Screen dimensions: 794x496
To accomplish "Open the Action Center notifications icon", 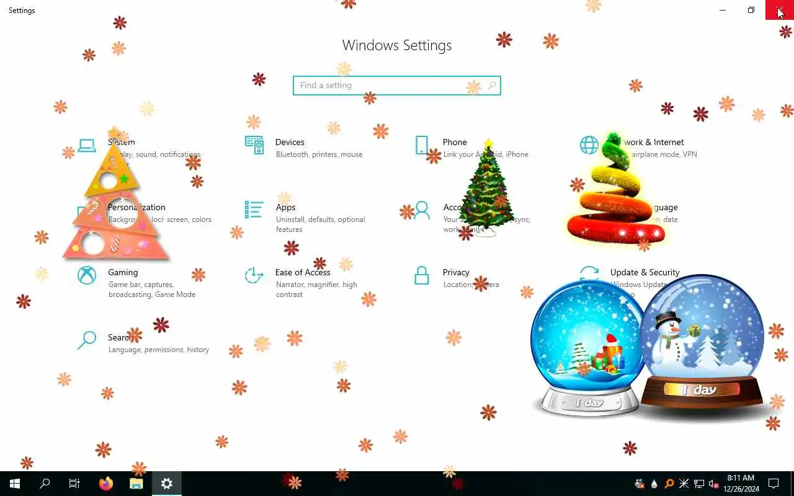I will point(774,484).
